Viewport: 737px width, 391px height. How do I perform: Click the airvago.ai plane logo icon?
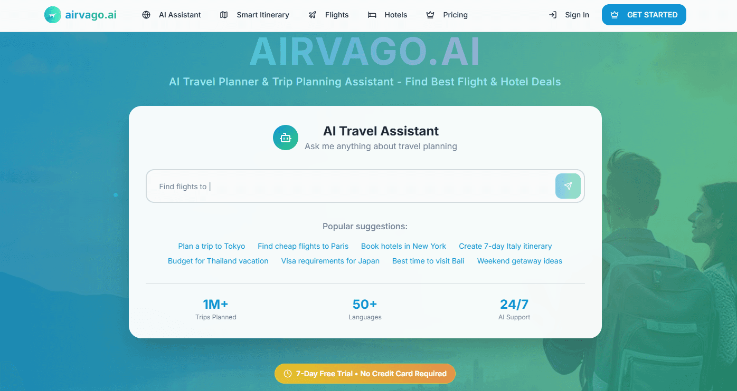[x=52, y=15]
